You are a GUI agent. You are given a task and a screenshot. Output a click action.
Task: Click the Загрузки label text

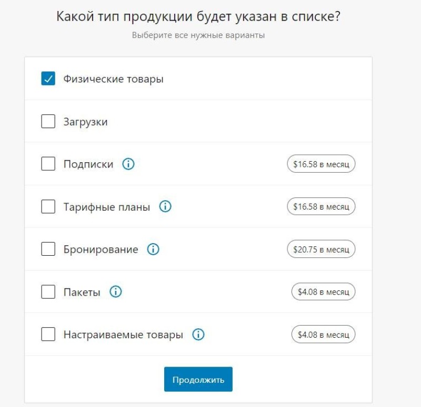[85, 122]
